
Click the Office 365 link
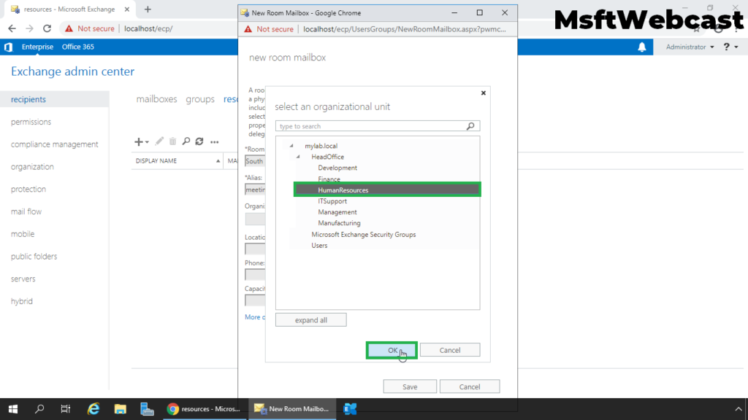(77, 47)
